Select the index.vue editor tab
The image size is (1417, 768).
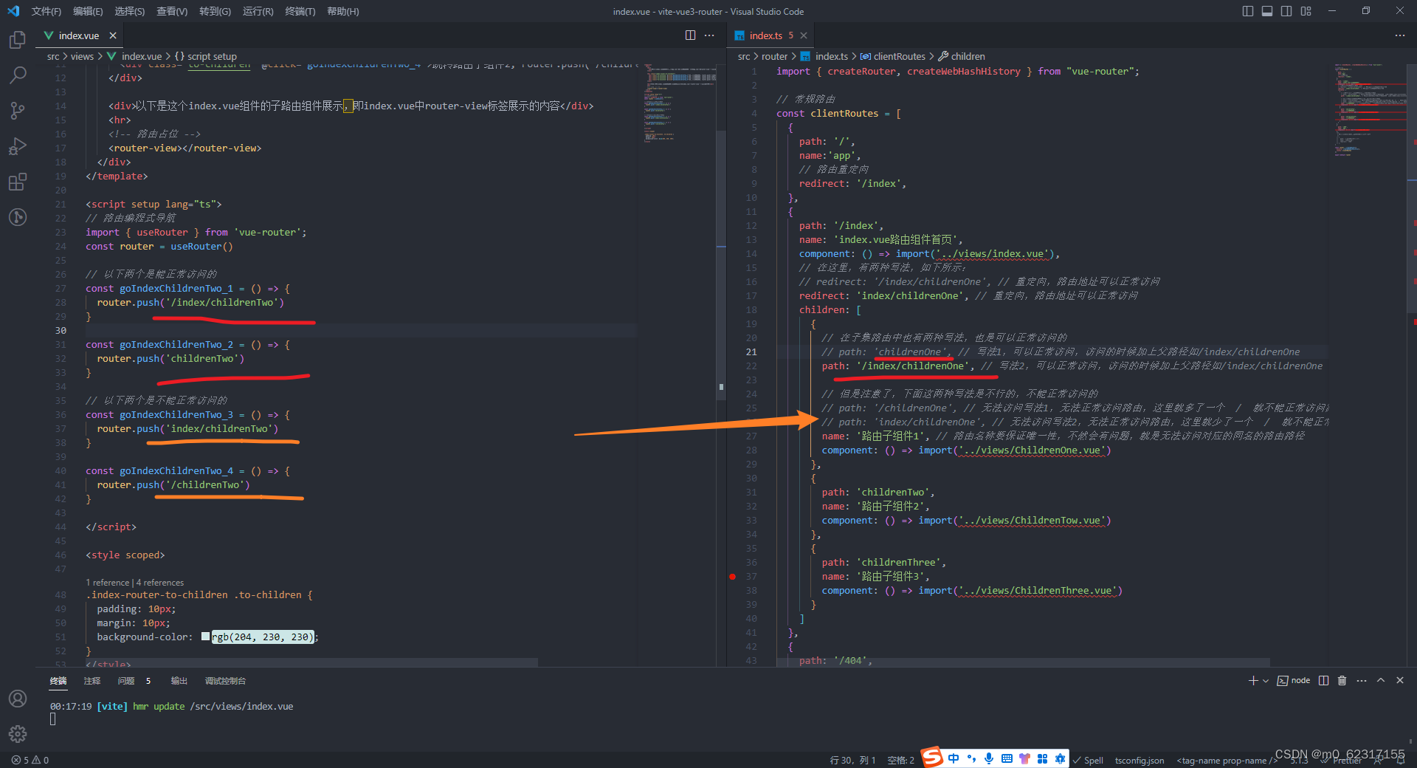coord(79,35)
